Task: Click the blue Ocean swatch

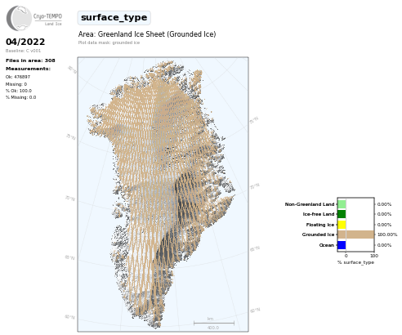Action: [x=342, y=245]
